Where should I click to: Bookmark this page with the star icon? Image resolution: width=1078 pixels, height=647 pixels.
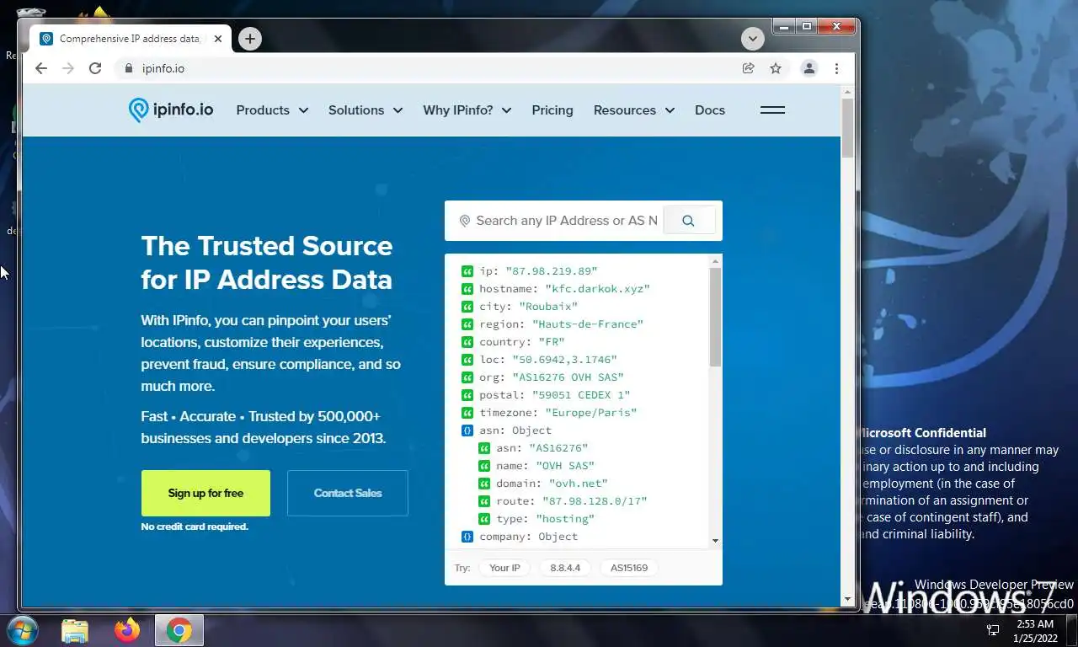tap(776, 68)
